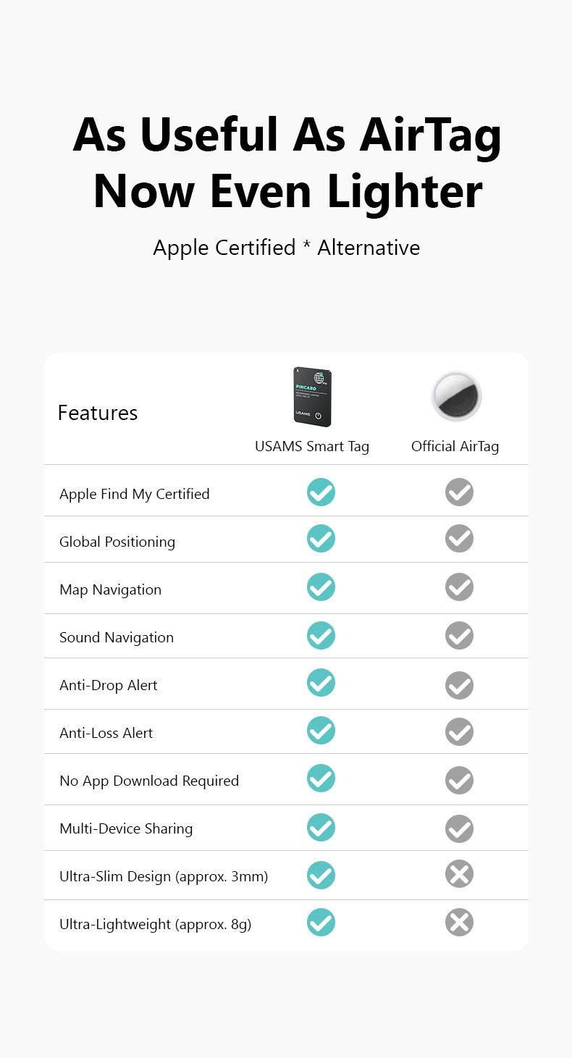Click the Apple Certified * Alternative subtitle
The width and height of the screenshot is (572, 1058).
(x=287, y=248)
